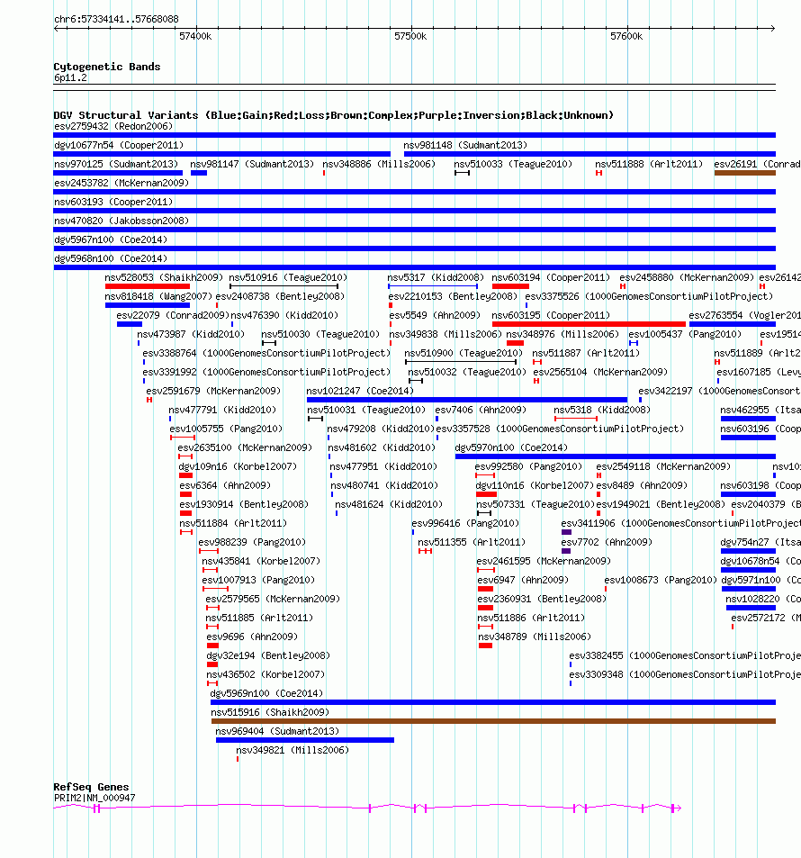
Task: Click esv2210153 (Bentley2008) label
Action: pos(453,296)
